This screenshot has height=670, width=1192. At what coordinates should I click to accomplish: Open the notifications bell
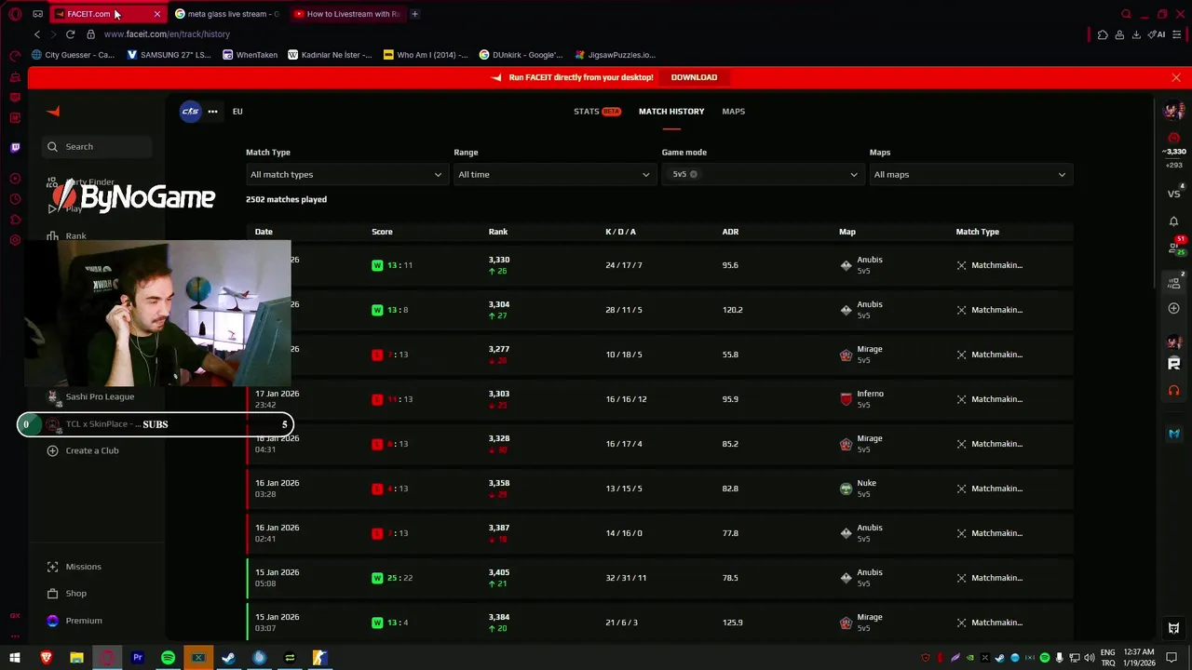click(x=1173, y=221)
